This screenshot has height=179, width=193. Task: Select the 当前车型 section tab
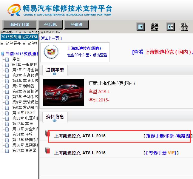pyautogui.click(x=55, y=70)
